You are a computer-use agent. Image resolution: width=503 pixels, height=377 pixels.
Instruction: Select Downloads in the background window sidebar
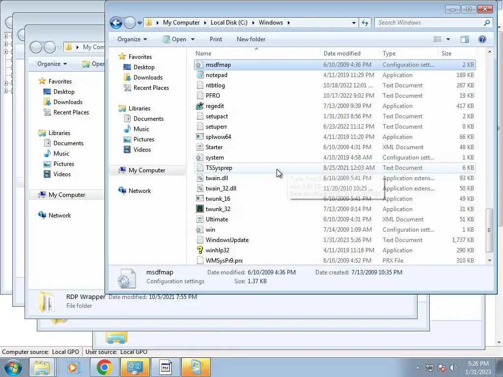tap(68, 102)
